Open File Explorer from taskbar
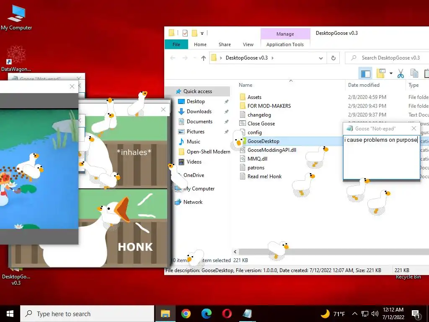This screenshot has width=429, height=322. (x=165, y=314)
